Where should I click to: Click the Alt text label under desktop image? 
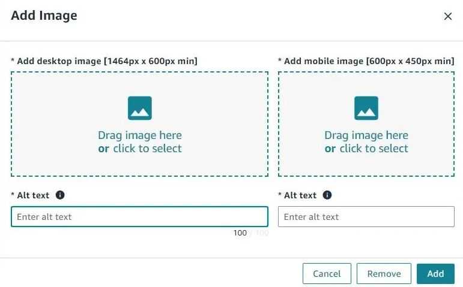(x=34, y=195)
